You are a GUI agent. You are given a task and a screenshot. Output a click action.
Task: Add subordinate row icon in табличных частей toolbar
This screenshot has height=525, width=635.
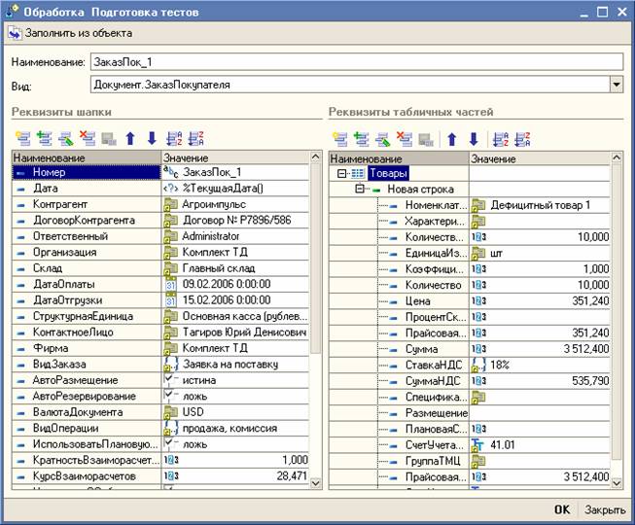point(362,139)
